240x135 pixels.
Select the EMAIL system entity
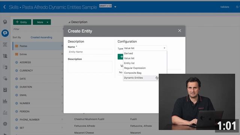click(38, 95)
